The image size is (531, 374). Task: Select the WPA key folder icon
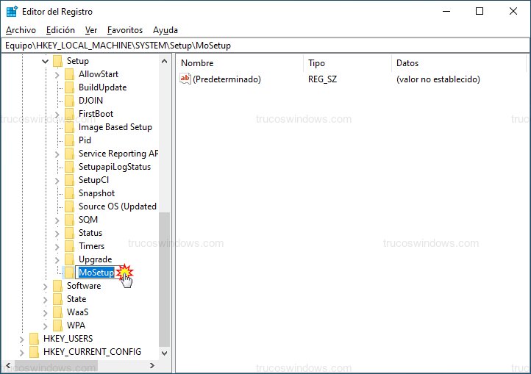(57, 326)
